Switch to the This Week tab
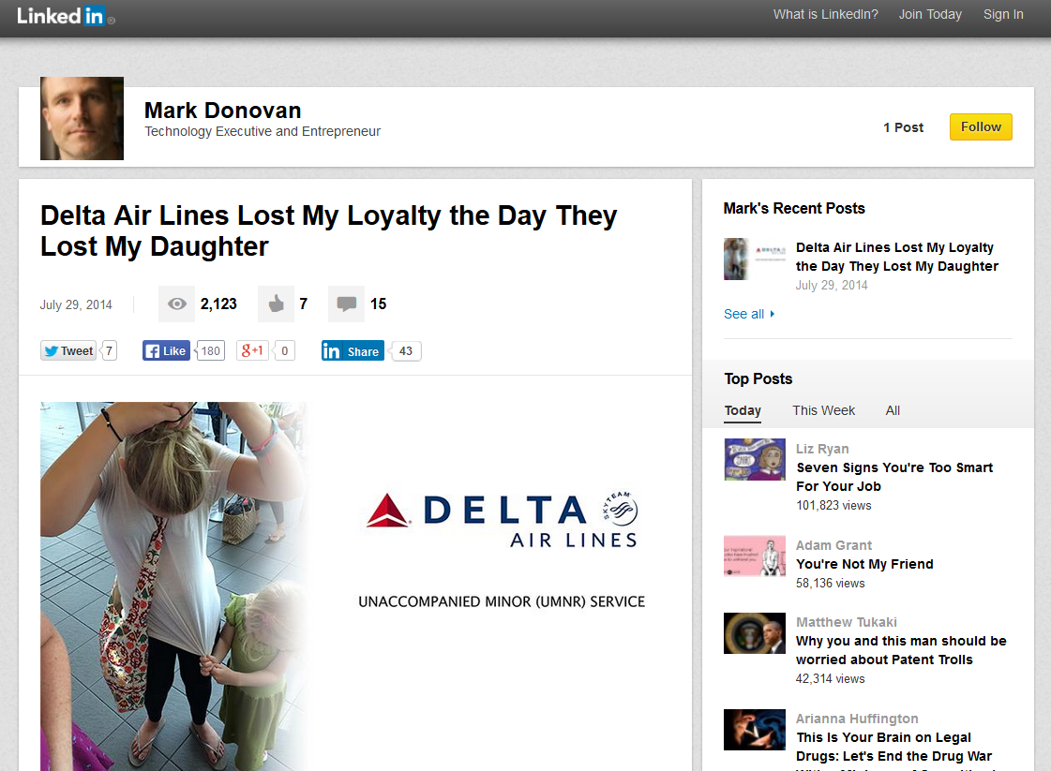 (x=823, y=410)
